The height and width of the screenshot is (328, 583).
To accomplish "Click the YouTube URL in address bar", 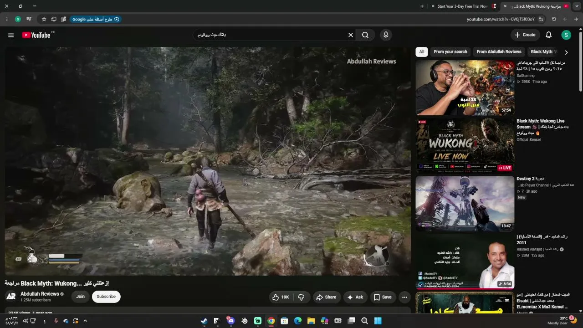I will point(501,19).
